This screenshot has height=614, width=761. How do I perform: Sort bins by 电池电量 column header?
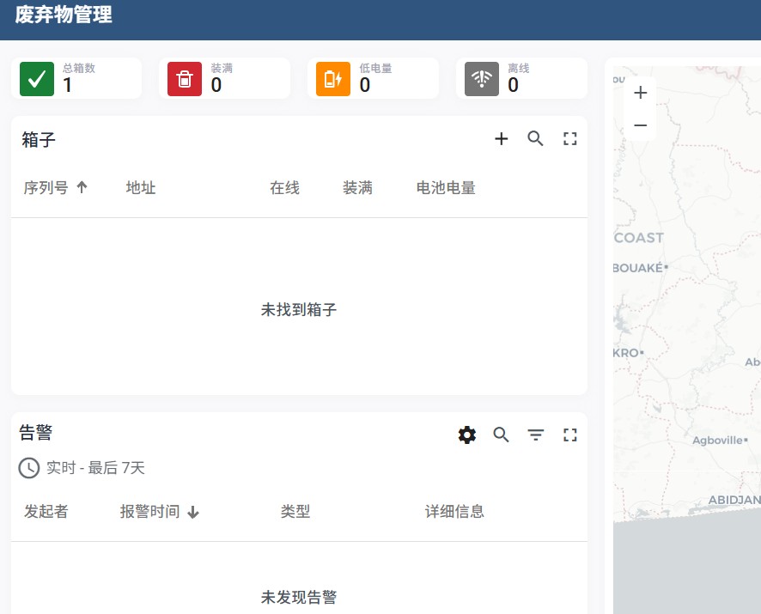click(446, 188)
